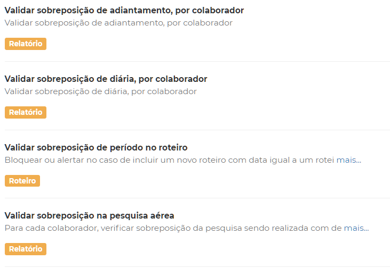Image resolution: width=390 pixels, height=268 pixels.
Task: Click the description starting 'Bloquear ou alertar'
Action: (x=170, y=160)
